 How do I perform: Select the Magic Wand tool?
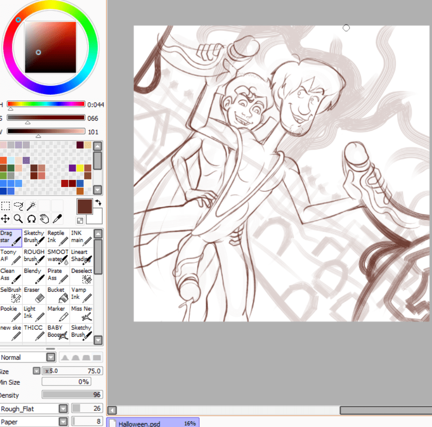pyautogui.click(x=31, y=206)
